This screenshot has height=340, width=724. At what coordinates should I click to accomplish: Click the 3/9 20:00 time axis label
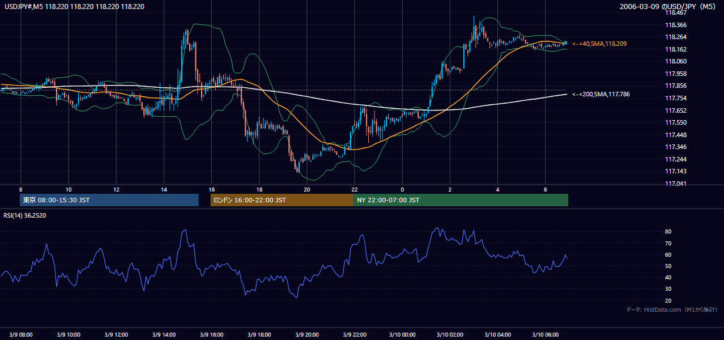[x=307, y=334]
